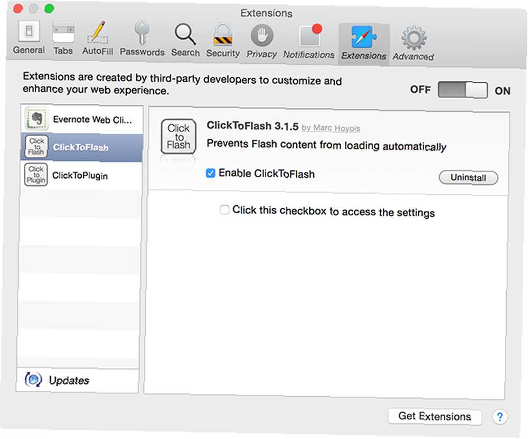Open the by Marc Hoyois author link
This screenshot has width=528, height=439.
click(x=331, y=128)
